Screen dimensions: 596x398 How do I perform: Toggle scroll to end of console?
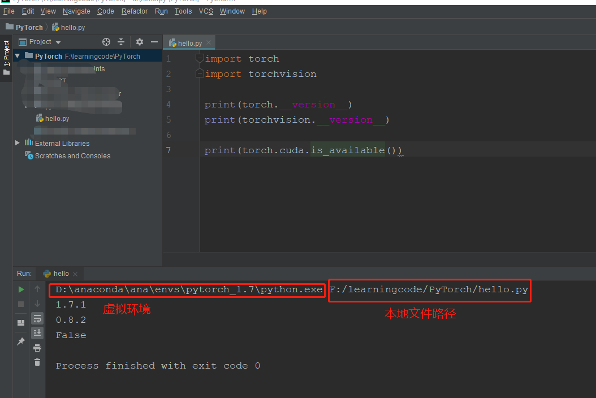point(37,333)
